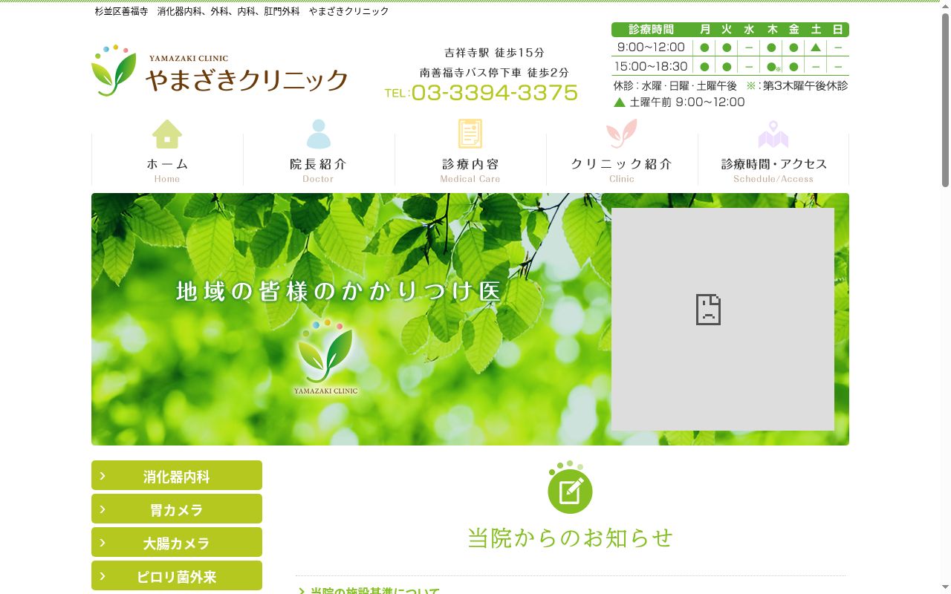Click the 当院からのお知らせ heading

click(x=570, y=538)
